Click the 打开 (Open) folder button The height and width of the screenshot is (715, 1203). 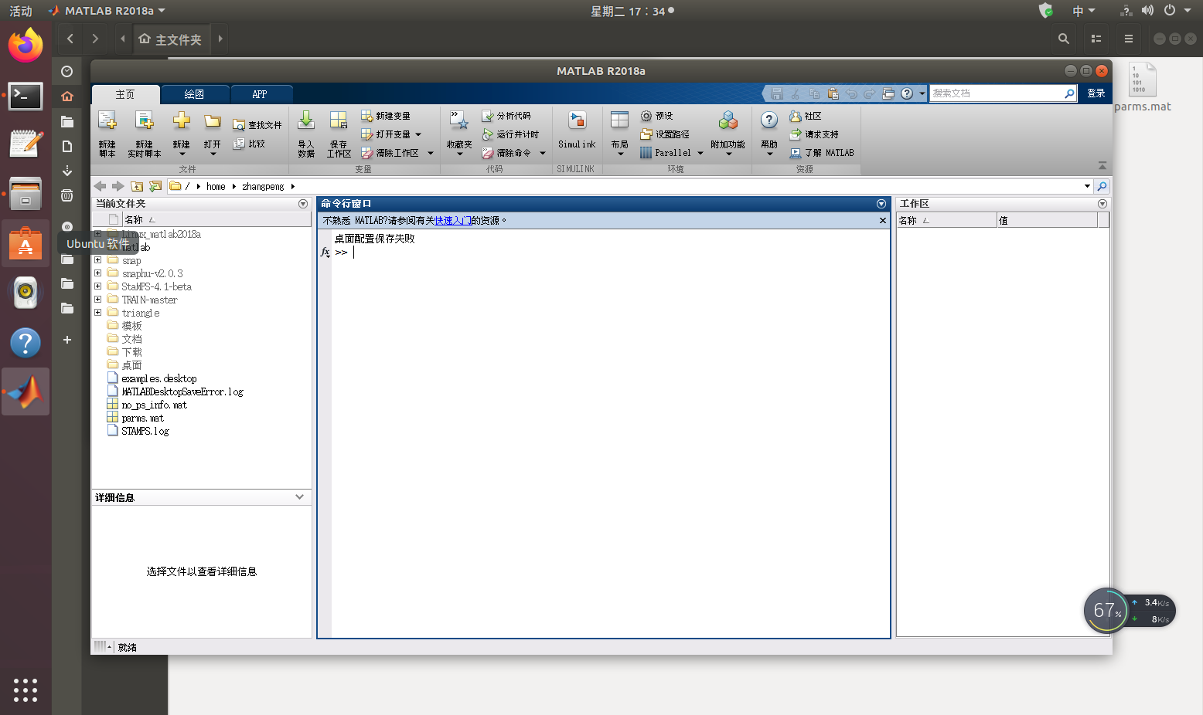[x=213, y=134]
